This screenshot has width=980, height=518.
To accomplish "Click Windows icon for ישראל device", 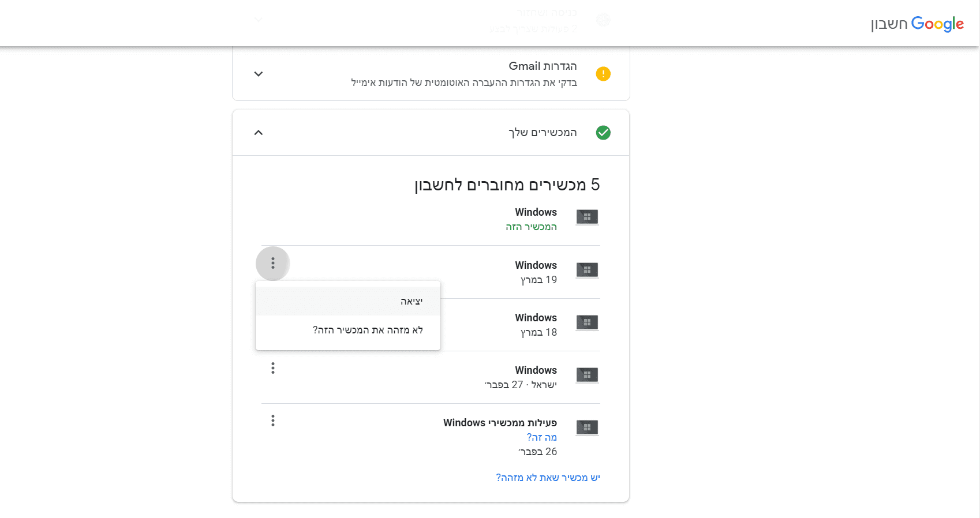I will [x=587, y=375].
